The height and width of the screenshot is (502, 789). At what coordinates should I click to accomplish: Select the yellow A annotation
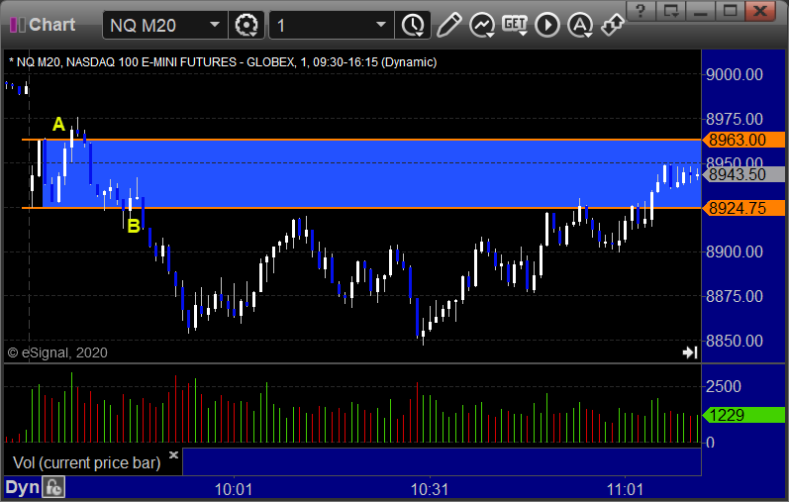coord(58,124)
